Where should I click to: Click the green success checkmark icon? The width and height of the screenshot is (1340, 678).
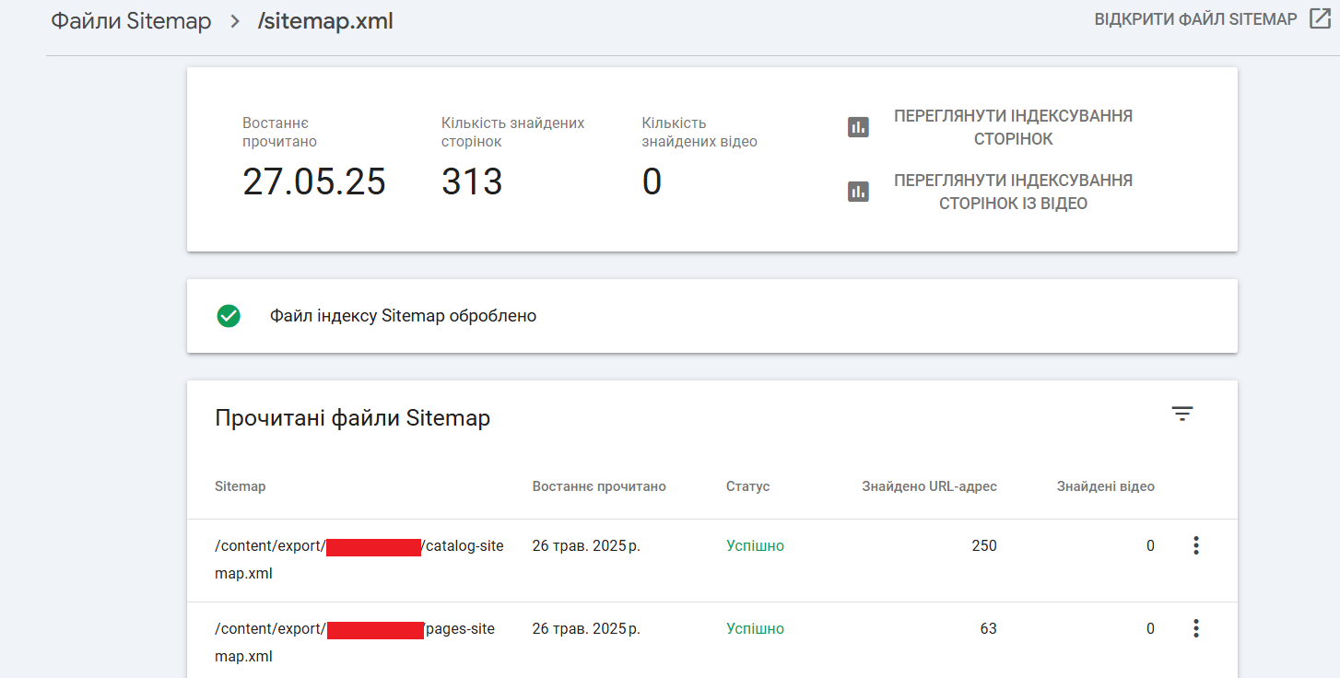pyautogui.click(x=228, y=315)
